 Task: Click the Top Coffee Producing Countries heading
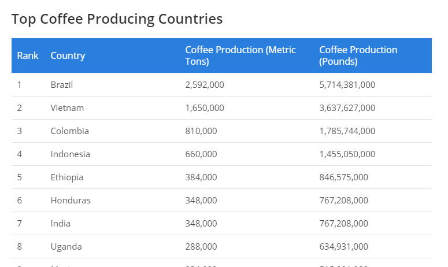coord(117,18)
